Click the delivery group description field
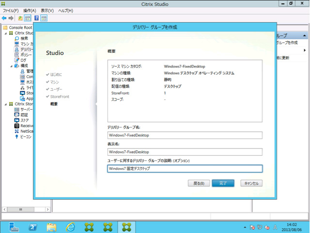The image size is (310, 233). [185, 168]
